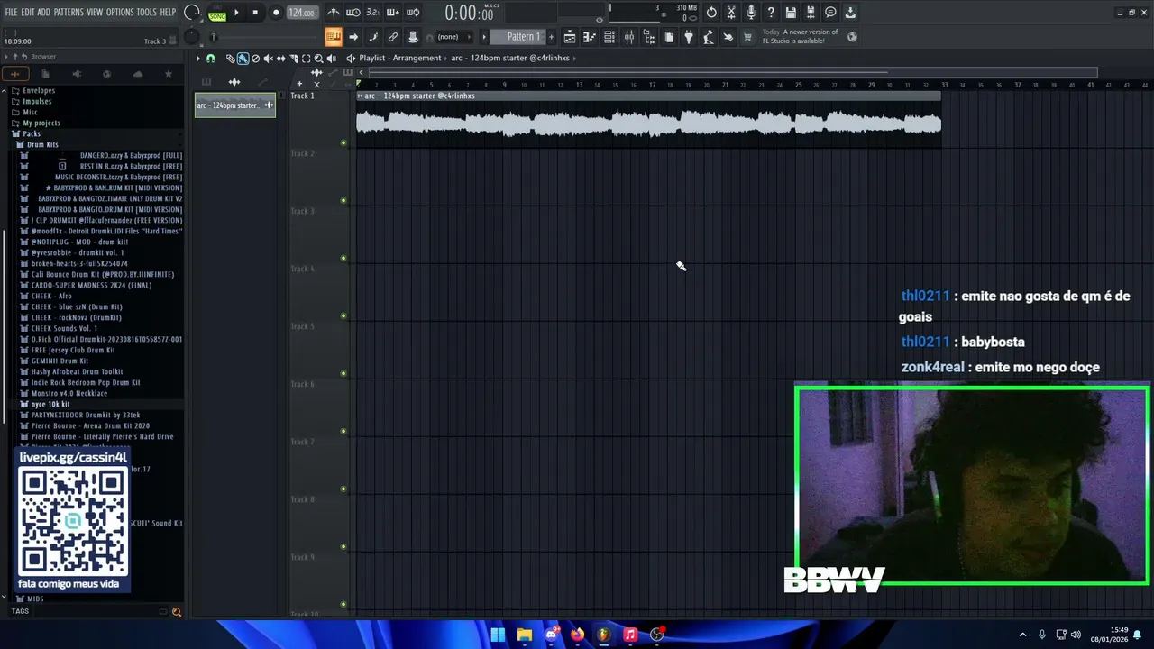Enable step editing mode arrow icon
This screenshot has width=1154, height=649.
coord(353,37)
